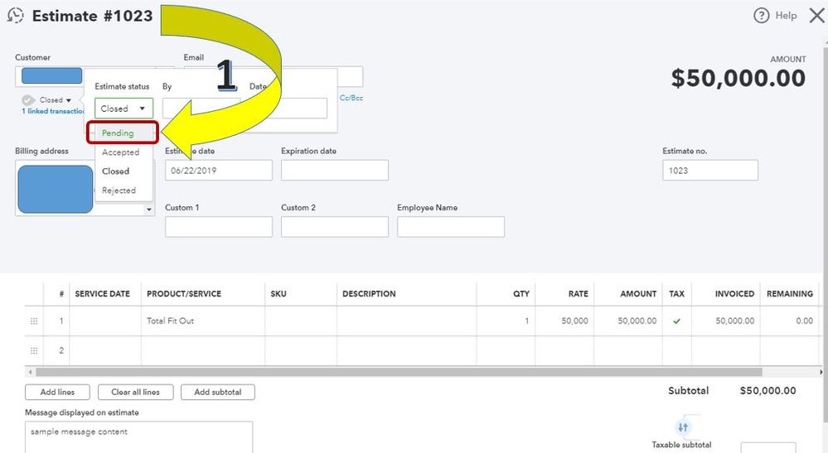
Task: Select Pending from status list
Action: pos(118,133)
